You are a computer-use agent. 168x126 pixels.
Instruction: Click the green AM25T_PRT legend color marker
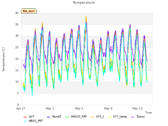(67, 117)
